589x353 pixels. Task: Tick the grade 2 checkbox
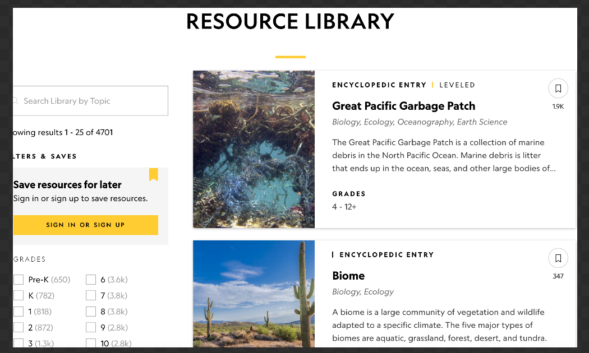click(x=19, y=327)
